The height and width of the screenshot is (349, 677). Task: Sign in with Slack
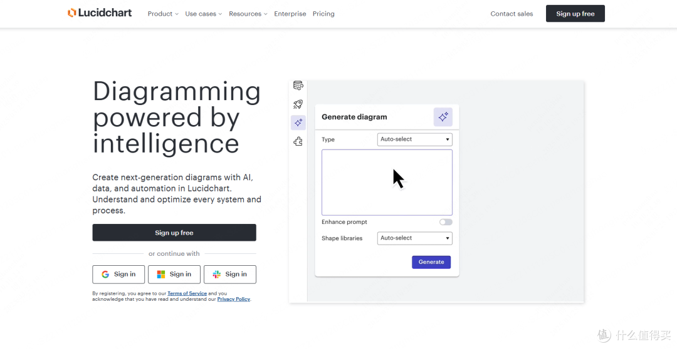tap(229, 275)
